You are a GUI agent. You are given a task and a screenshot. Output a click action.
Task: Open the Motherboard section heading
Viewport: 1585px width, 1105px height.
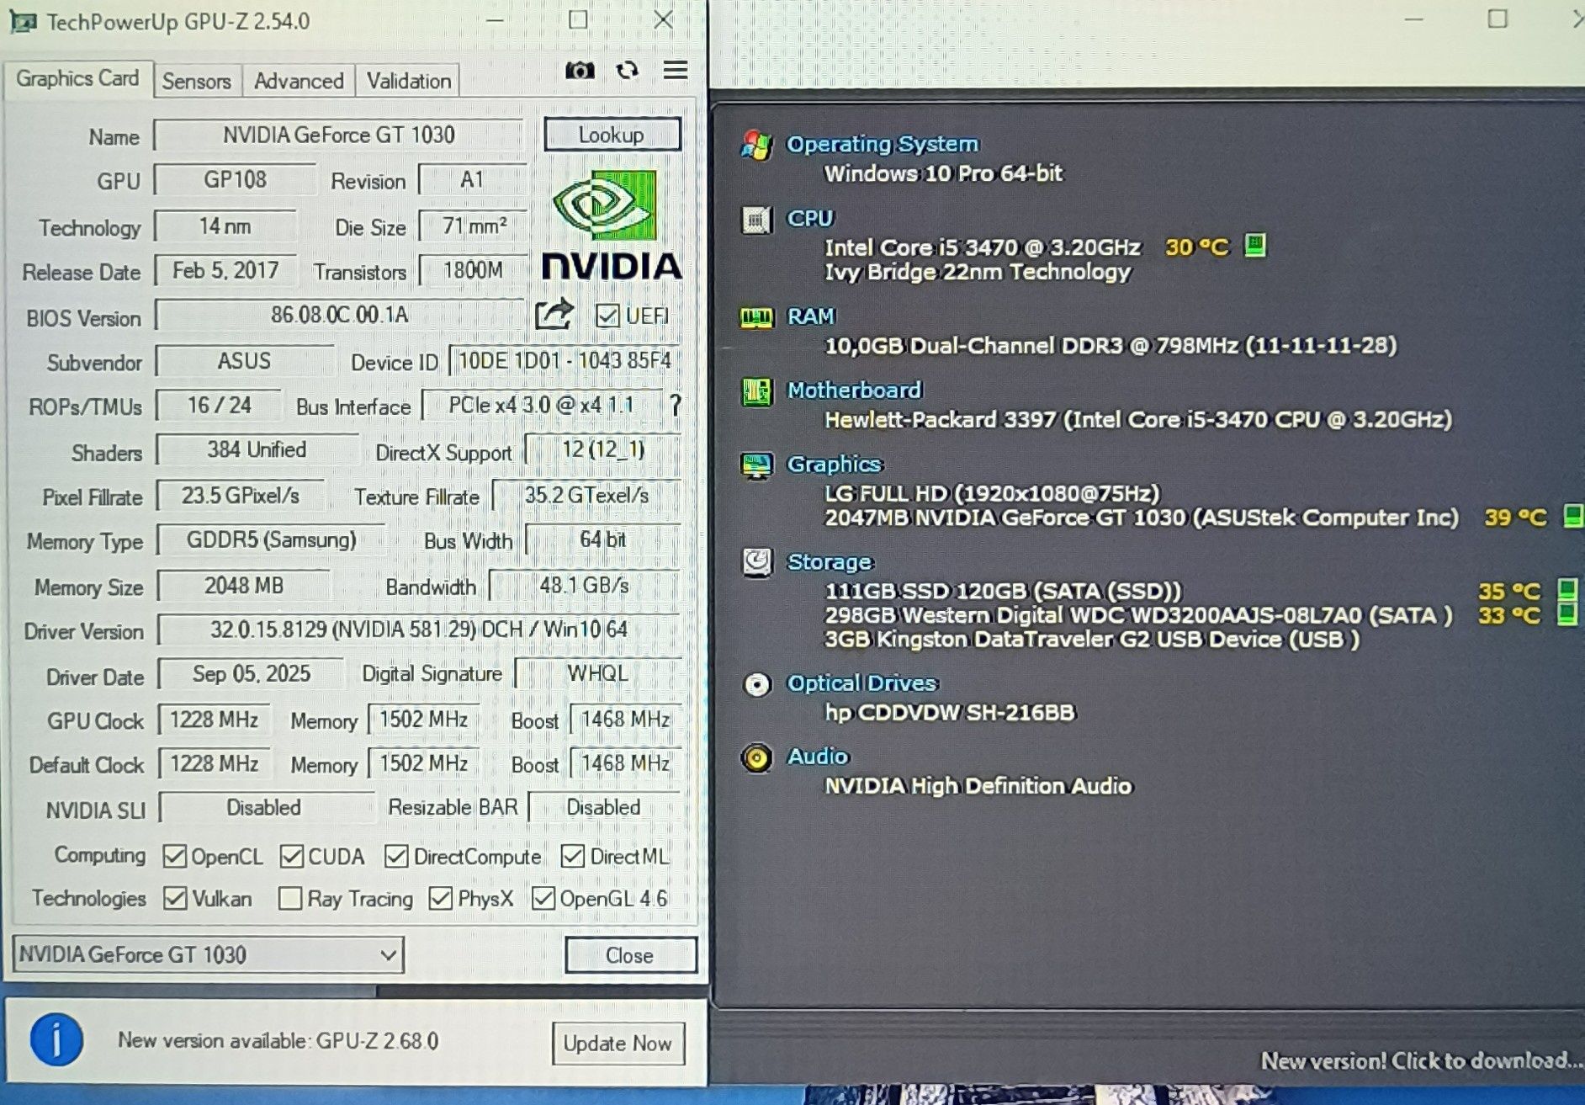click(x=854, y=390)
